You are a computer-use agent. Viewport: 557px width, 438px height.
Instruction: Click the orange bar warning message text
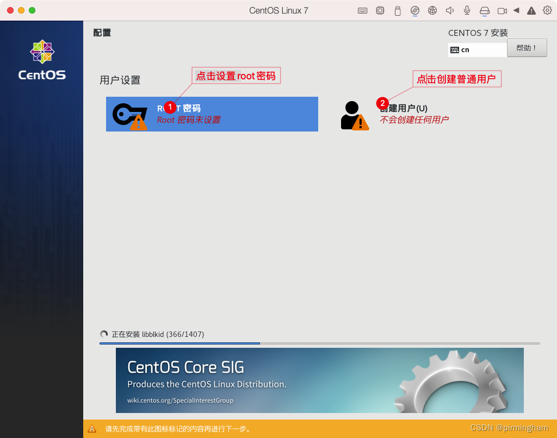pos(178,429)
